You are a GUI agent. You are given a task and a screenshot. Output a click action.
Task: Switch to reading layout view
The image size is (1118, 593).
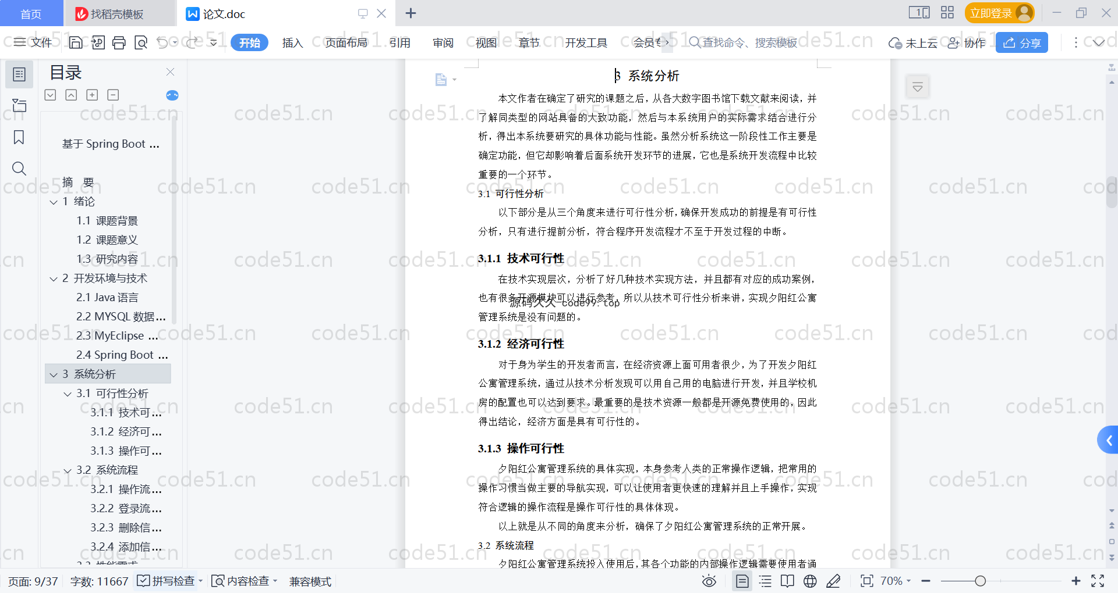tap(787, 581)
